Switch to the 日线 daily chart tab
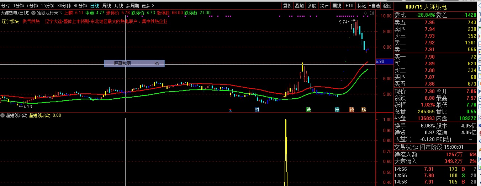Viewport: 481px width, 186px height. pos(95,6)
